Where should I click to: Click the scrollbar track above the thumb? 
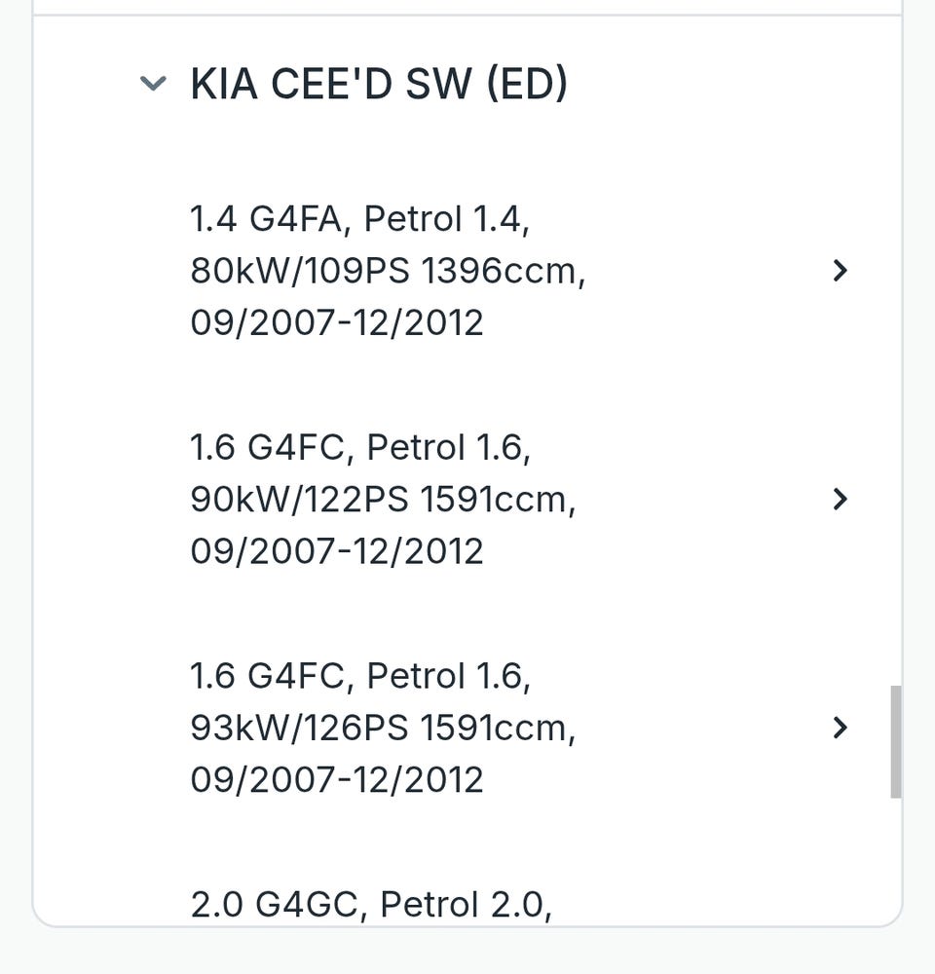895,390
